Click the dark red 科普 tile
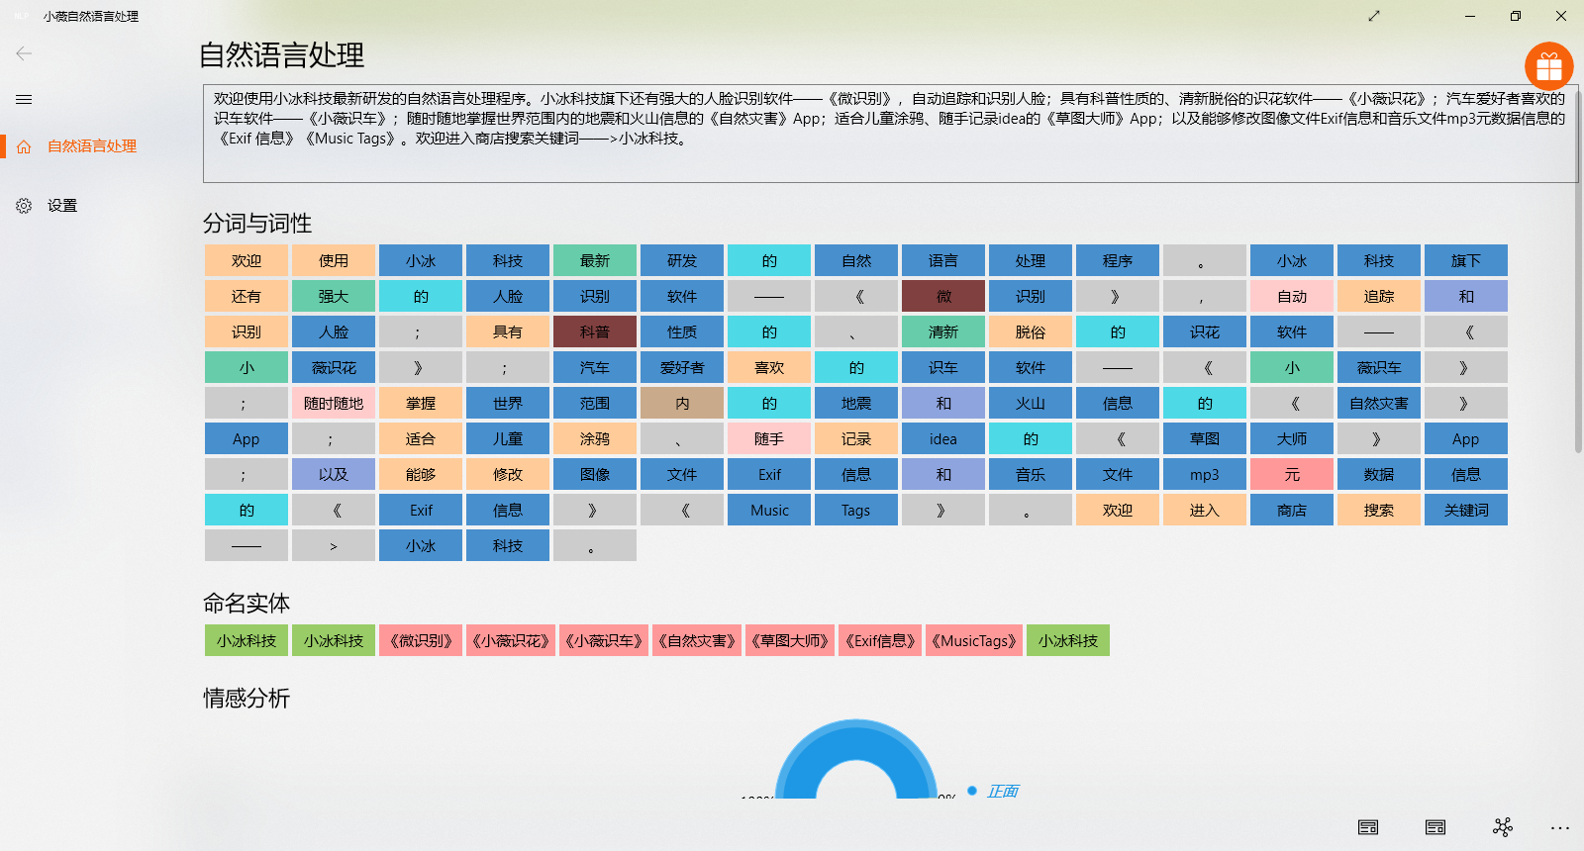Viewport: 1584px width, 851px height. pos(595,331)
